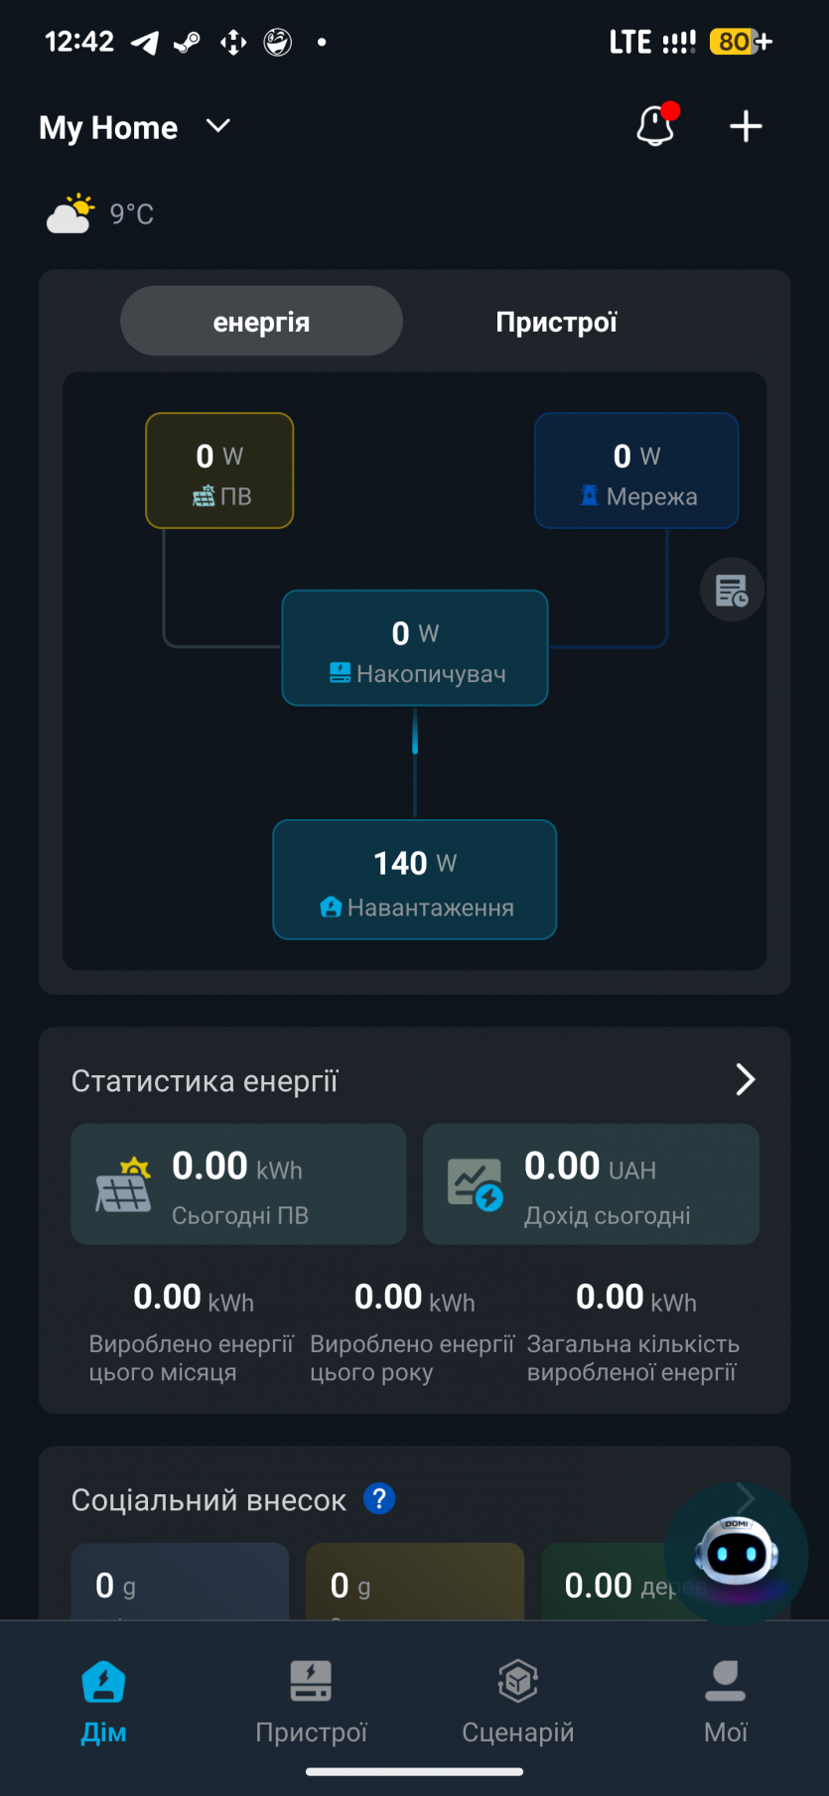The height and width of the screenshot is (1796, 829).
Task: Expand Статистика енергії details arrow
Action: (745, 1079)
